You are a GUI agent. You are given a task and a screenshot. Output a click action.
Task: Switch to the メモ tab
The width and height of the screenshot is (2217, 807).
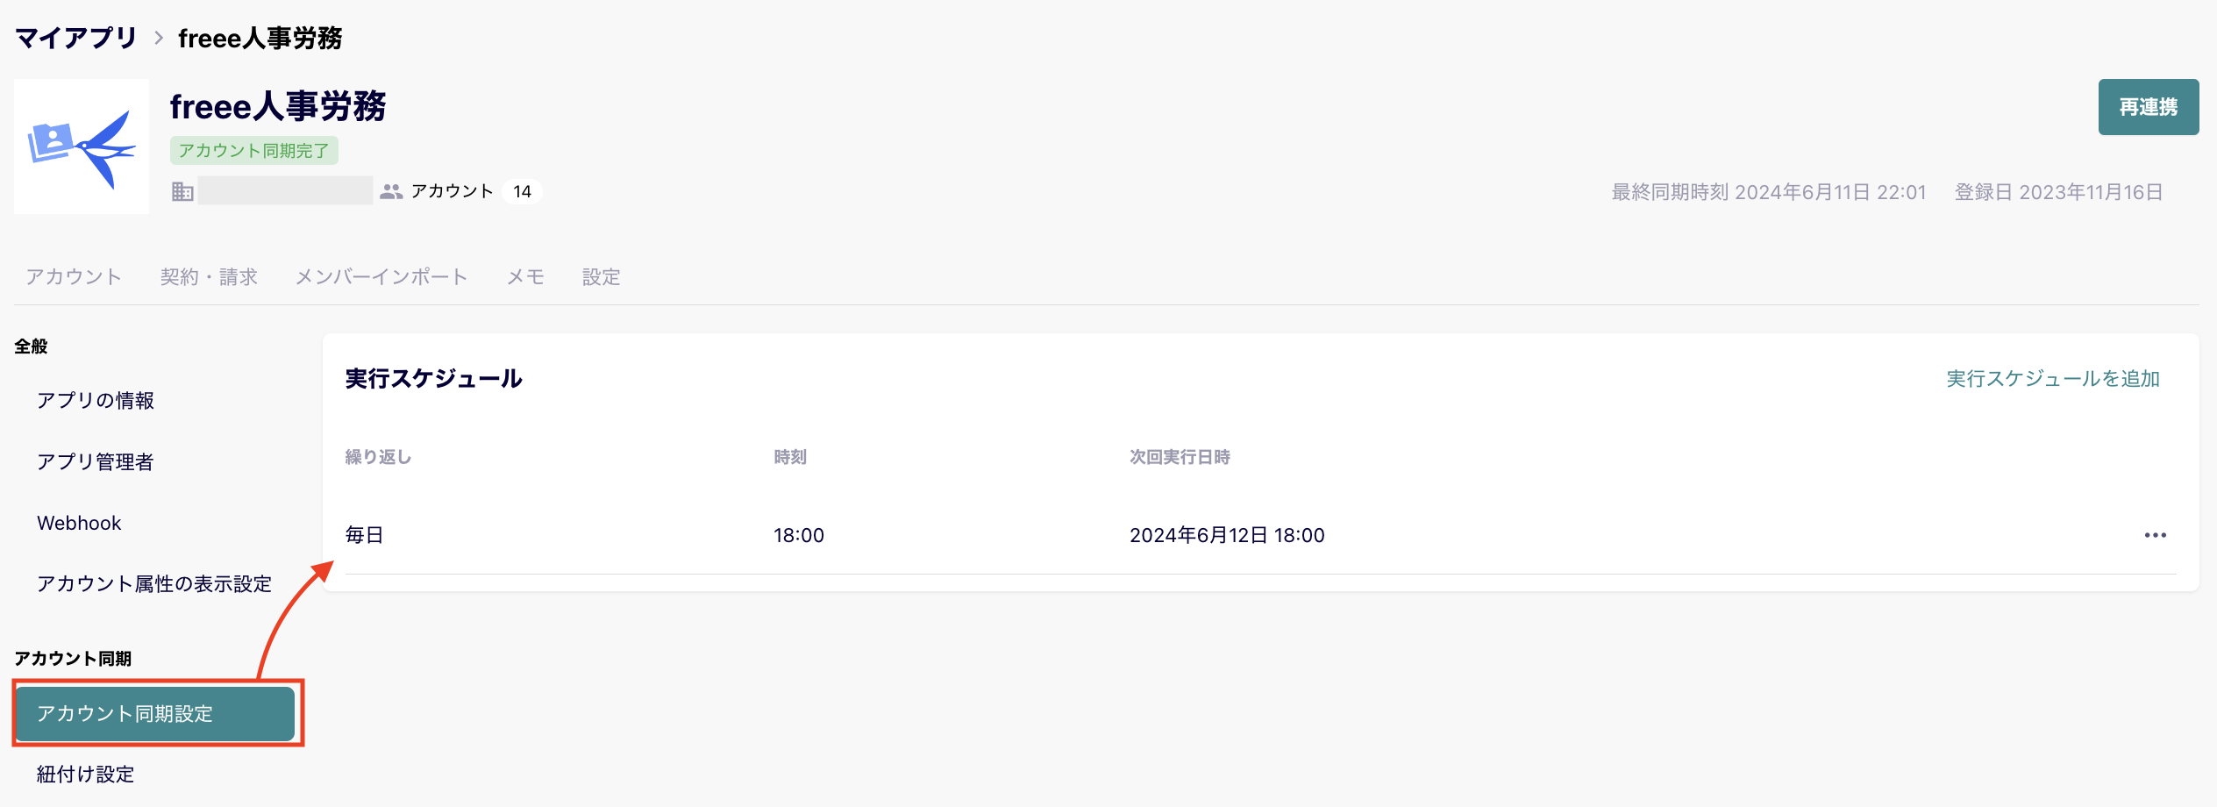point(525,277)
